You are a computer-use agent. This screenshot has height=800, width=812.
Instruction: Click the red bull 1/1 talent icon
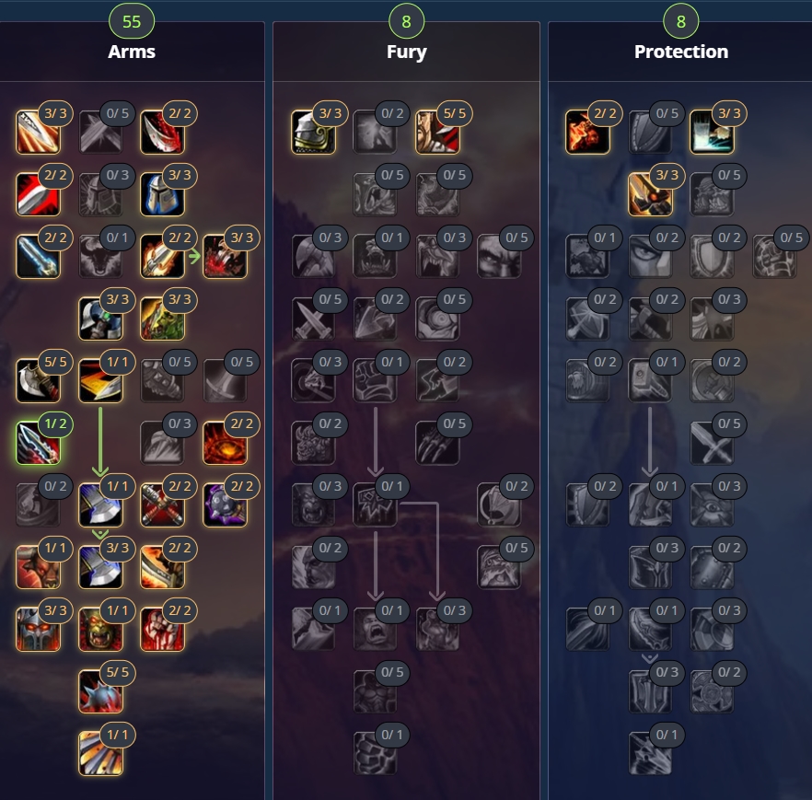[x=38, y=567]
